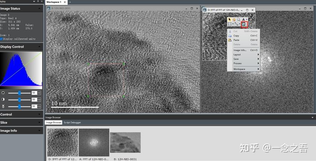Click the contrast value field
Viewport: 316px width, 161px height.
(34, 99)
